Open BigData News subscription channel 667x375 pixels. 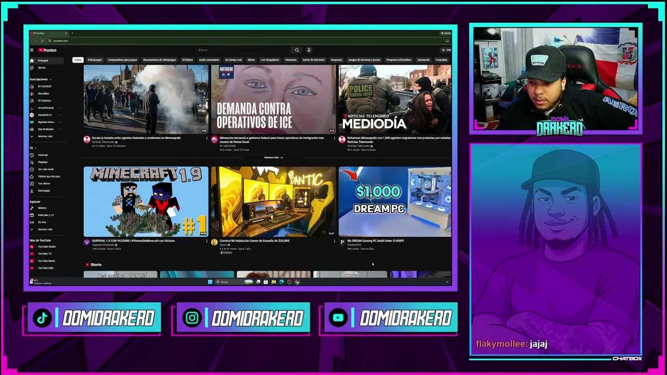(x=46, y=122)
